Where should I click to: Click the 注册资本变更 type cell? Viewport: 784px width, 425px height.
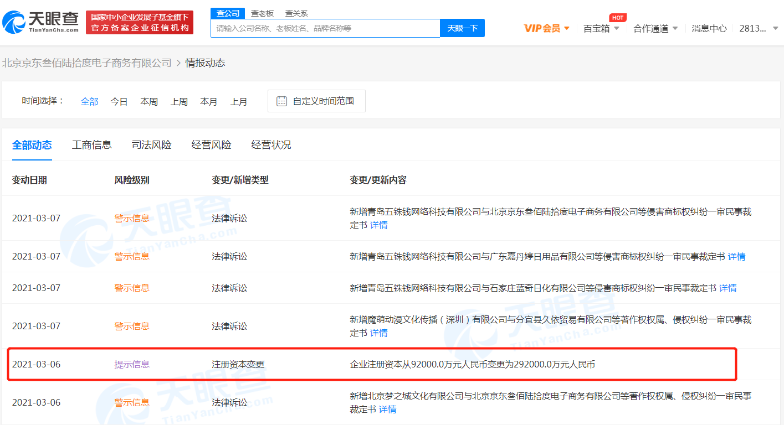point(238,364)
